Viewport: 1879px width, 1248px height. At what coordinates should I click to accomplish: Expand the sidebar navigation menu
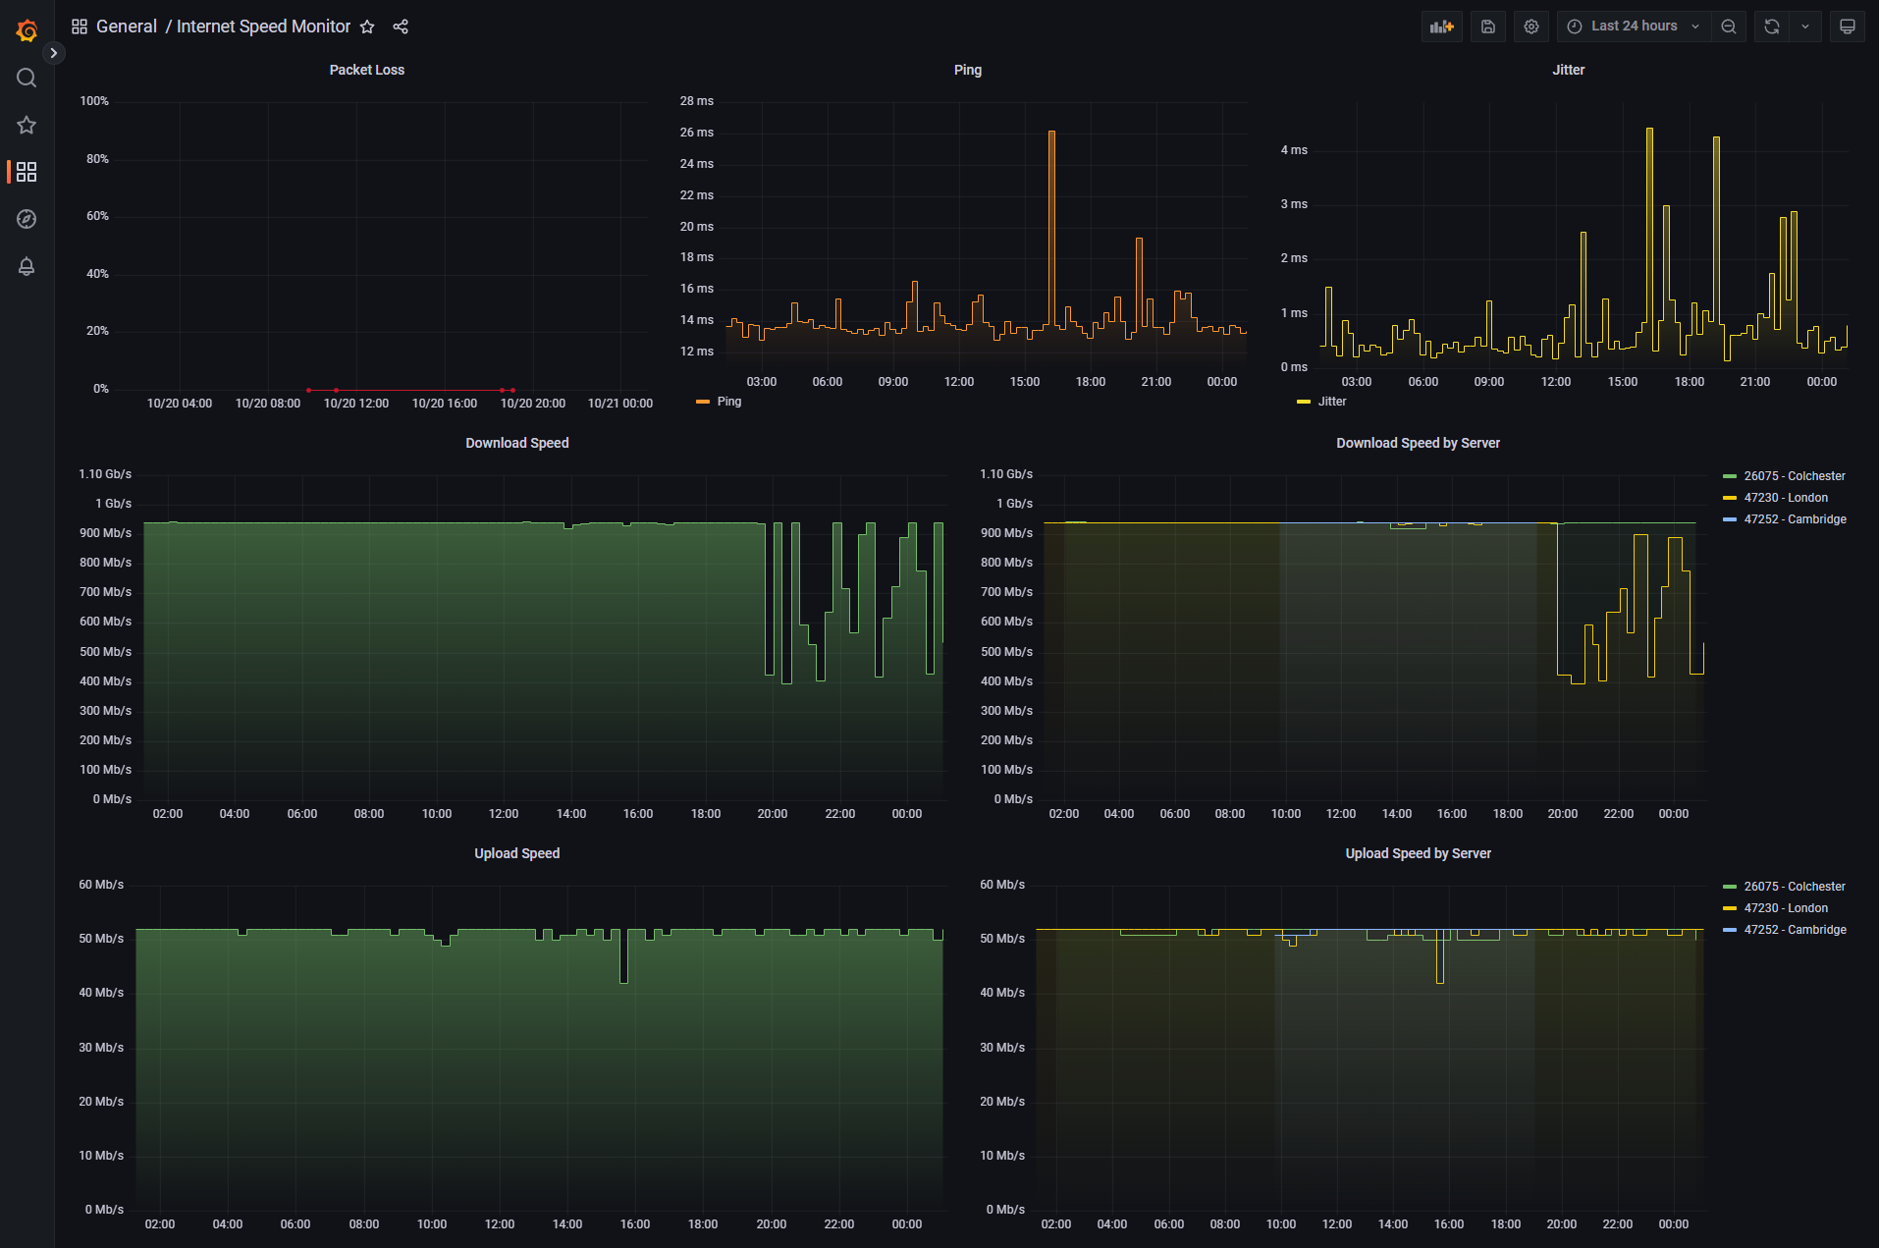(x=54, y=53)
